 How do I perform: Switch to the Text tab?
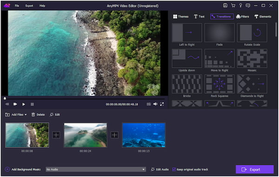pos(199,17)
